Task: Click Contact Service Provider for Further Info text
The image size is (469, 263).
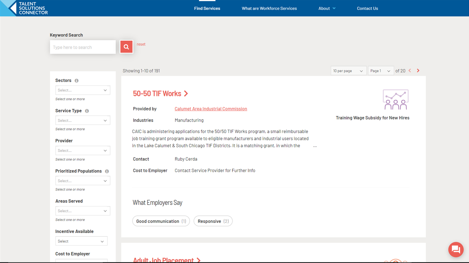Action: pos(215,171)
